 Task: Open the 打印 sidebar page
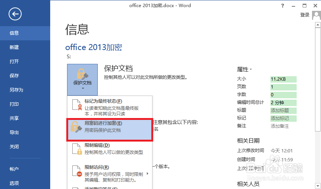(25, 104)
